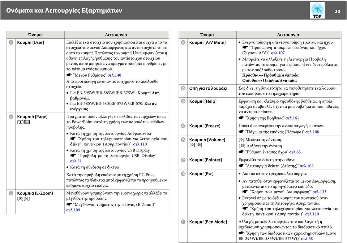The image size is (347, 243).
Task: Select the text Κουμπί [A/V Mute]
Action: click(x=207, y=43)
